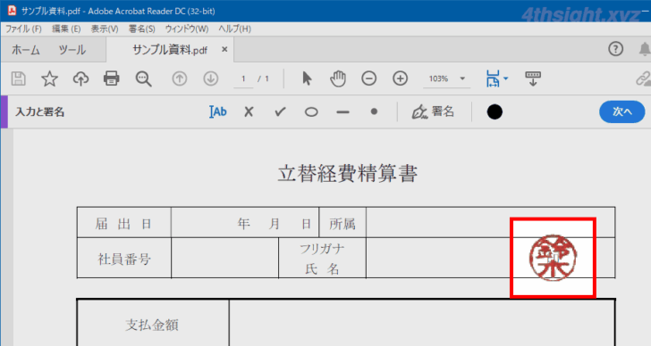The width and height of the screenshot is (651, 346).
Task: Select the checkmark fill tool
Action: pyautogui.click(x=280, y=111)
